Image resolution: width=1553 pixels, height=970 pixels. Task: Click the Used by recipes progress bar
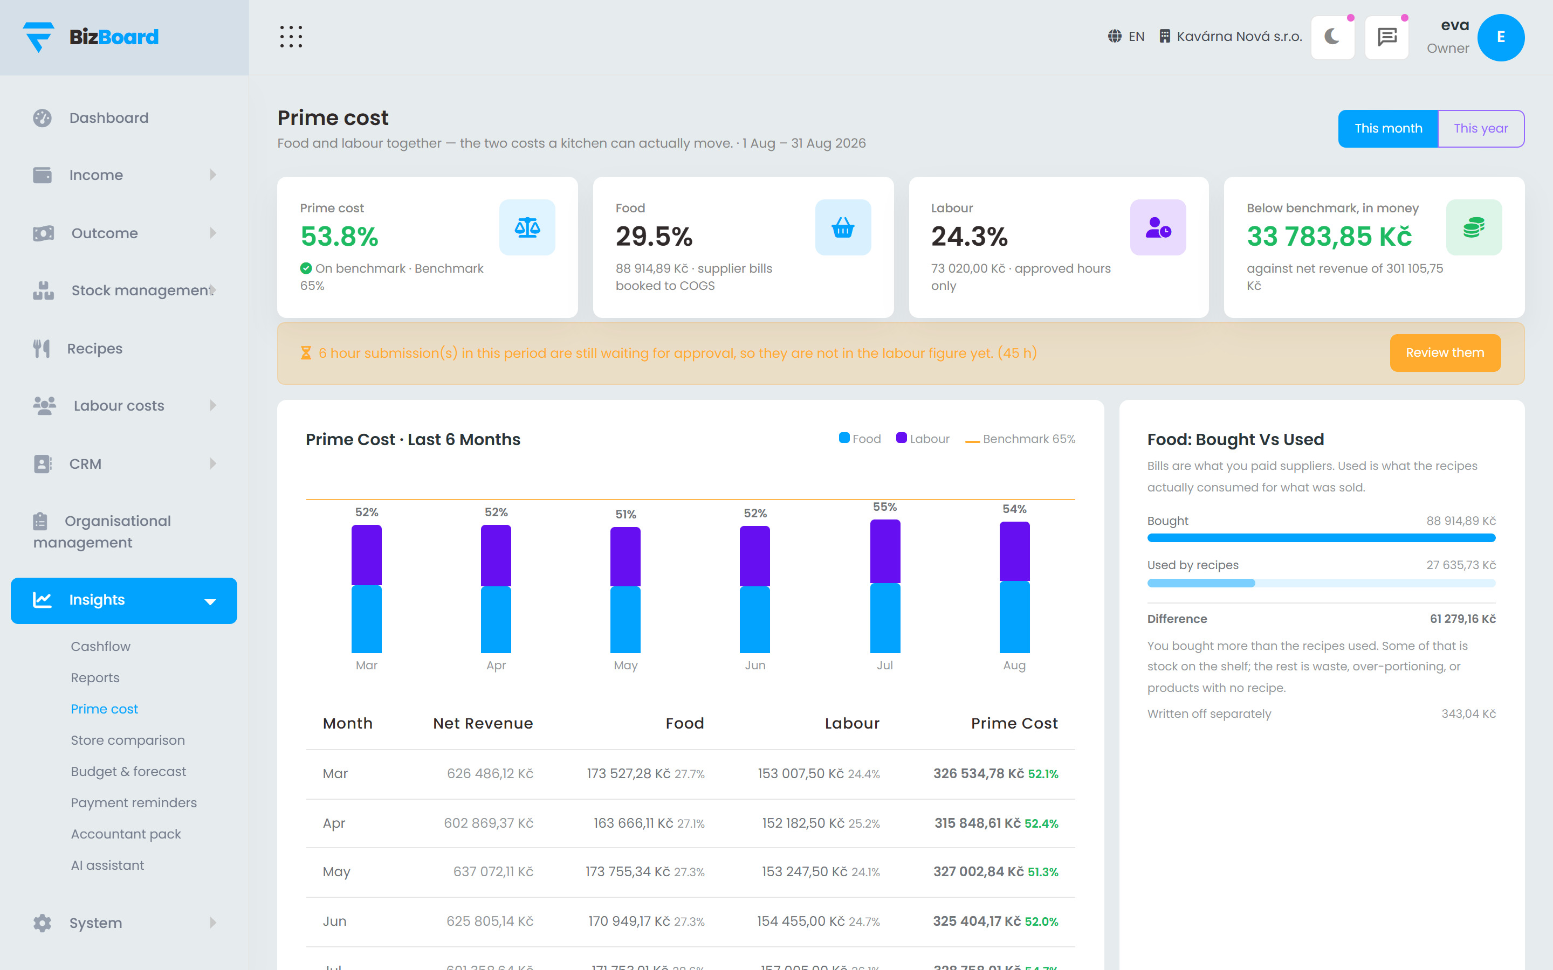tap(1321, 583)
